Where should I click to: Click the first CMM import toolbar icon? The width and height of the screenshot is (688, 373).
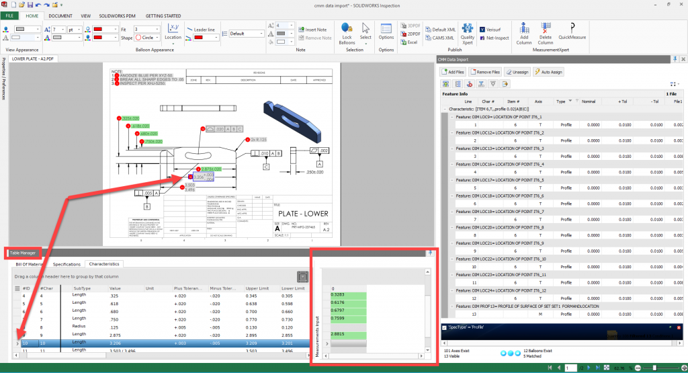click(445, 84)
